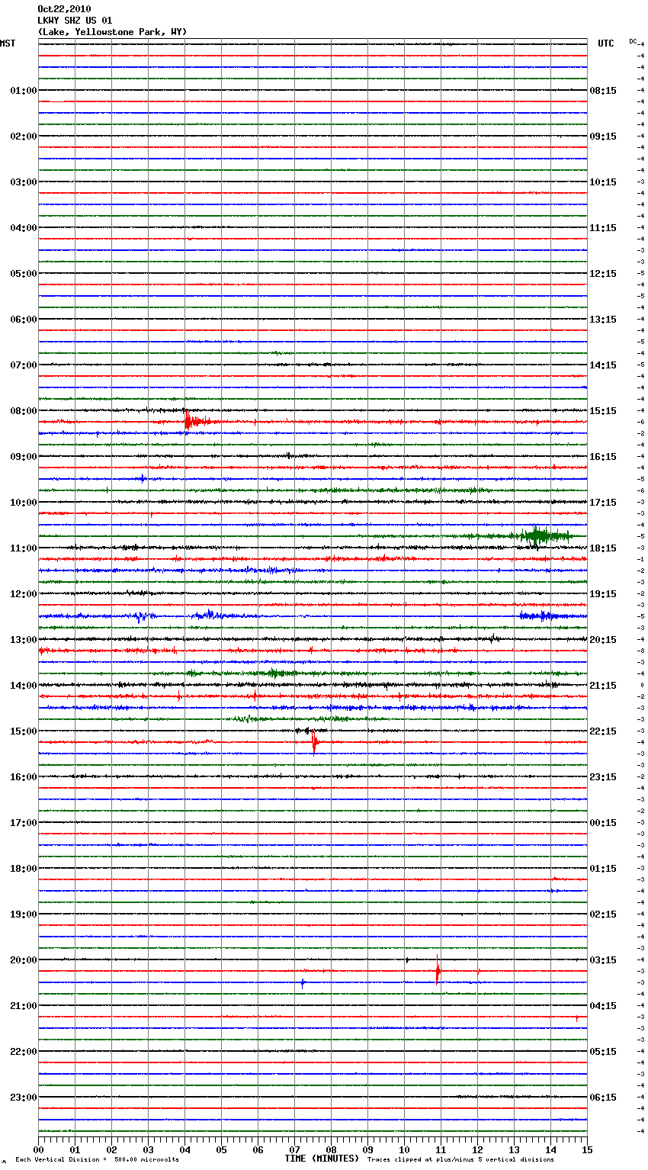The image size is (648, 1170).
Task: Click the TIME (MINUTES) axis title
Action: click(x=322, y=1159)
